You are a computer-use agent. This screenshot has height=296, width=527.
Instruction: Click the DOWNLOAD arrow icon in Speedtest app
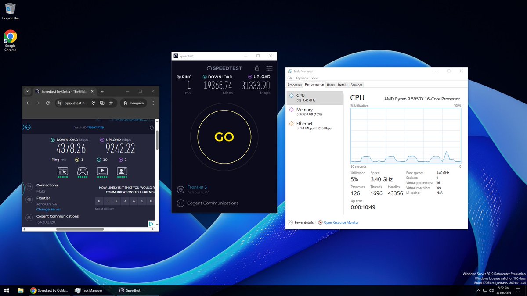205,77
